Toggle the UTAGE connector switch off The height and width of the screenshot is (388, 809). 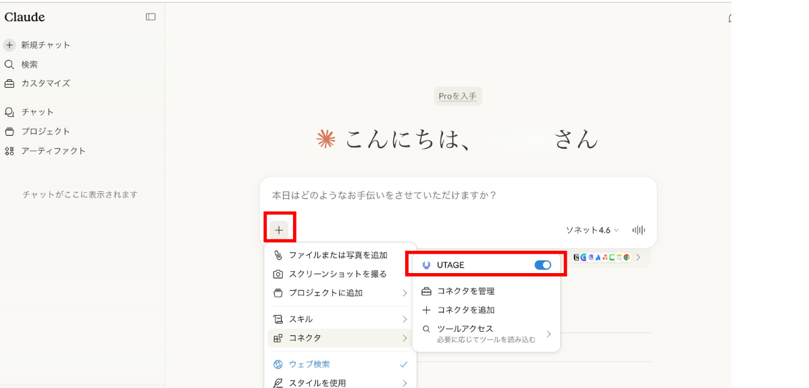(542, 265)
